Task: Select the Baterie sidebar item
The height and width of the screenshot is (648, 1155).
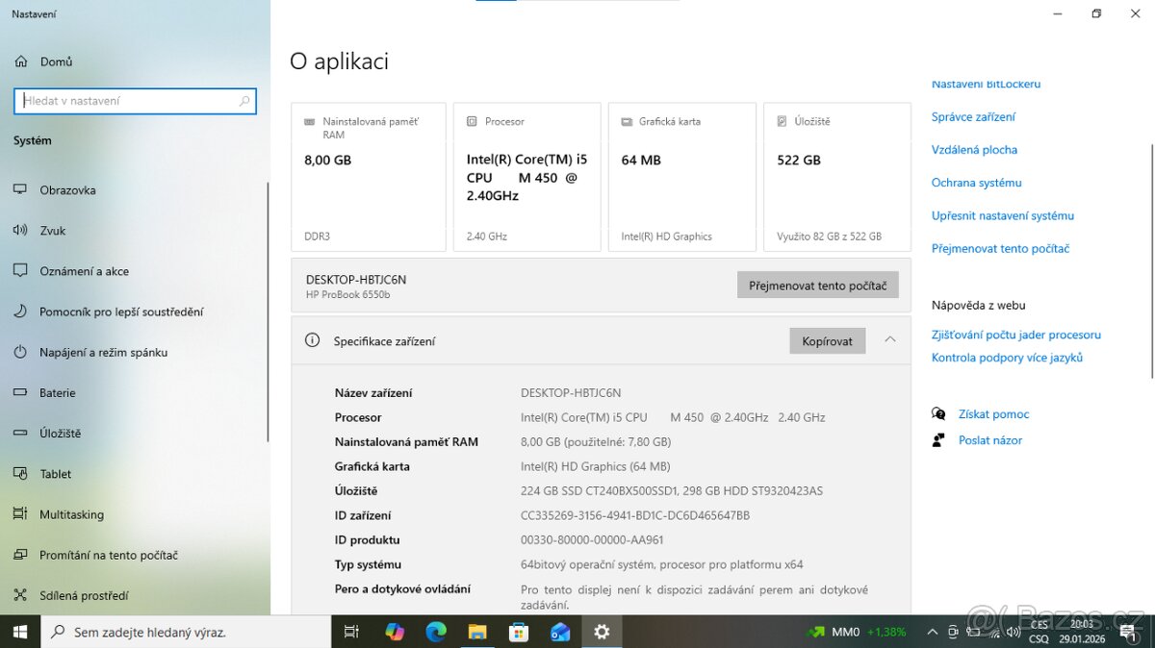Action: click(57, 393)
